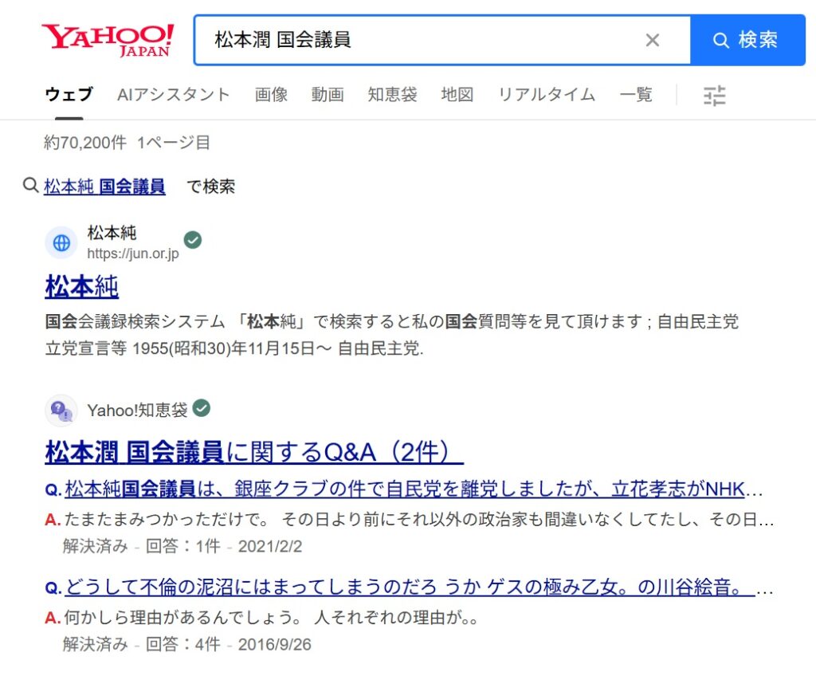Click the magnifier icon beside suggested search

tap(30, 186)
